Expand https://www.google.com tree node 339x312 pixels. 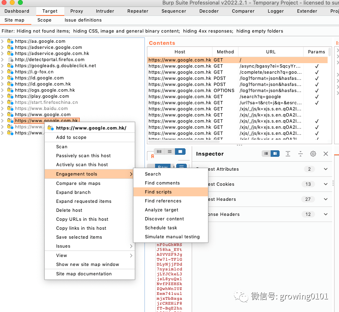[2, 114]
